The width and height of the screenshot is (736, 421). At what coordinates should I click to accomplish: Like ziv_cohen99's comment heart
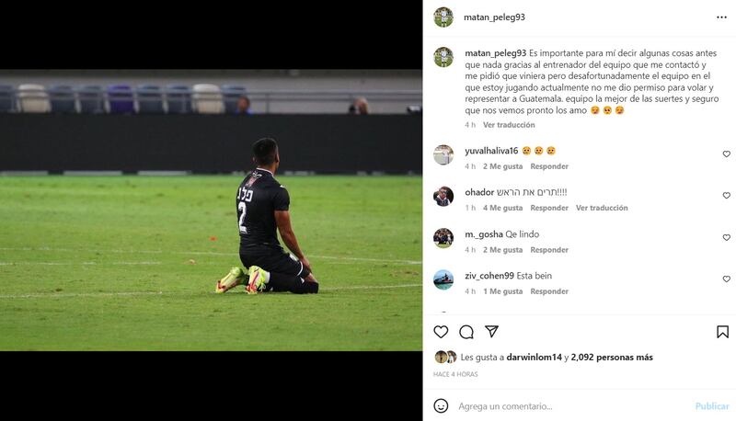[x=726, y=279]
